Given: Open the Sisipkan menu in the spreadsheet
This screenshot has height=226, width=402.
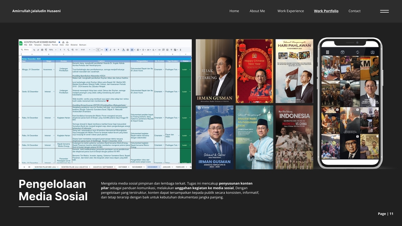Looking at the screenshot, I should pos(47,45).
